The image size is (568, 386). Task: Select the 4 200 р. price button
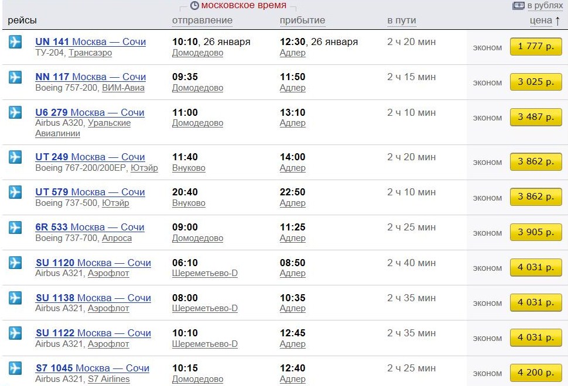click(x=535, y=373)
